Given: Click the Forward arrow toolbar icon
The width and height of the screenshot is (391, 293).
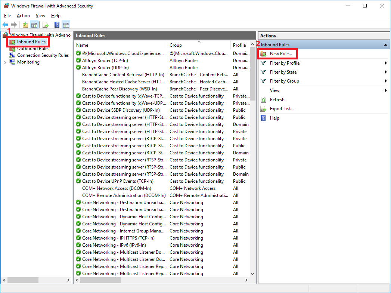Looking at the screenshot, I should pos(14,25).
